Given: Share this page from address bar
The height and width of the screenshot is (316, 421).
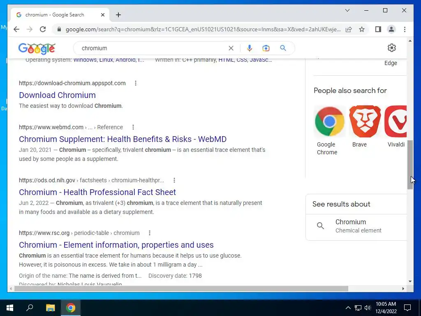Looking at the screenshot, I should point(349,29).
